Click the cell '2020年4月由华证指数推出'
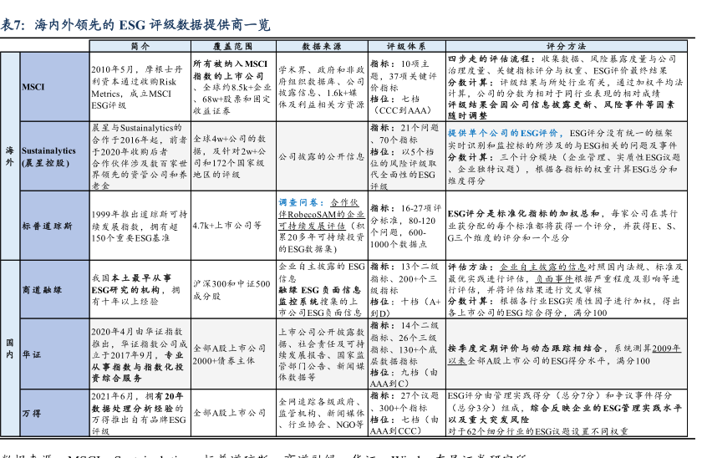 pos(140,354)
